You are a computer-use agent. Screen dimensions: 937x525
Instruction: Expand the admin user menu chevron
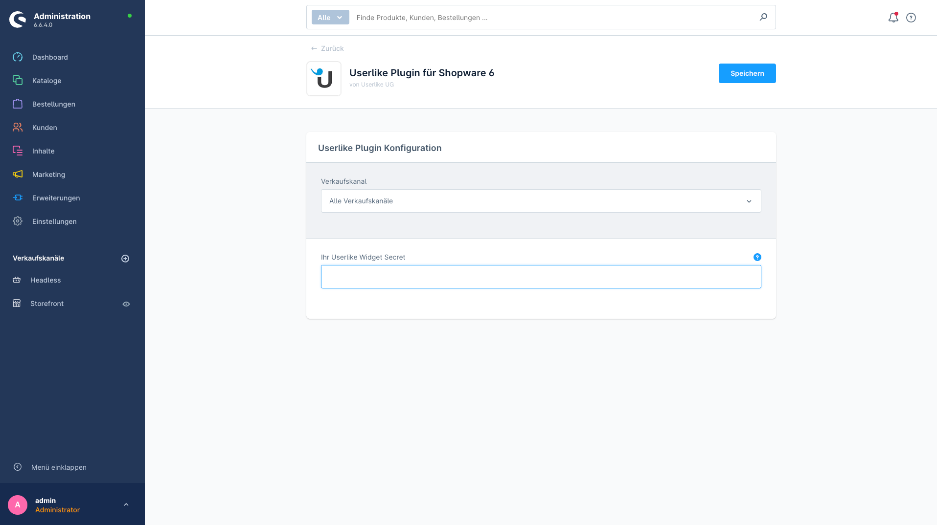click(x=126, y=505)
